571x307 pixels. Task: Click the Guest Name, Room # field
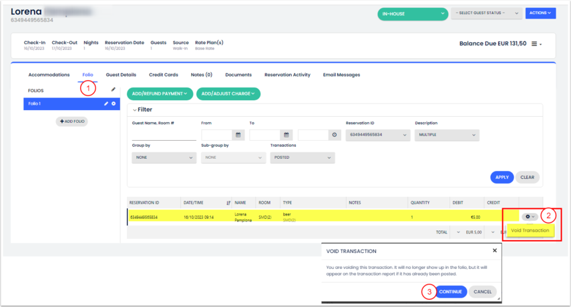coord(164,135)
